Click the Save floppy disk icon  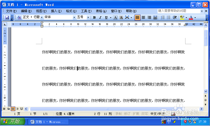coord(7,17)
